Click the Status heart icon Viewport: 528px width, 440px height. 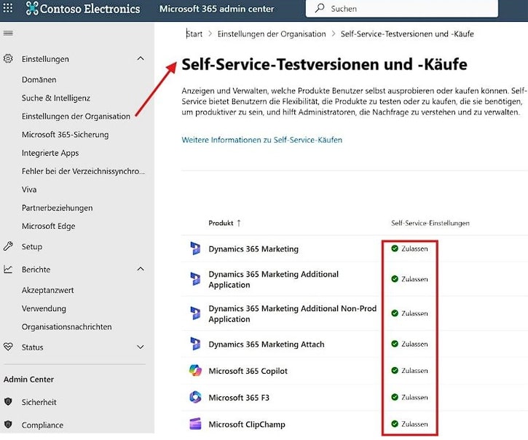pyautogui.click(x=8, y=347)
